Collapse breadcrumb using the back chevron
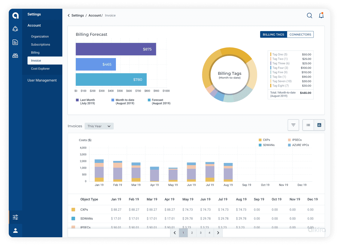 point(69,15)
